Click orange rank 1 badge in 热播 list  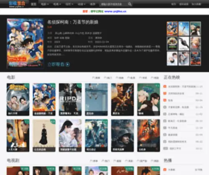165,170
